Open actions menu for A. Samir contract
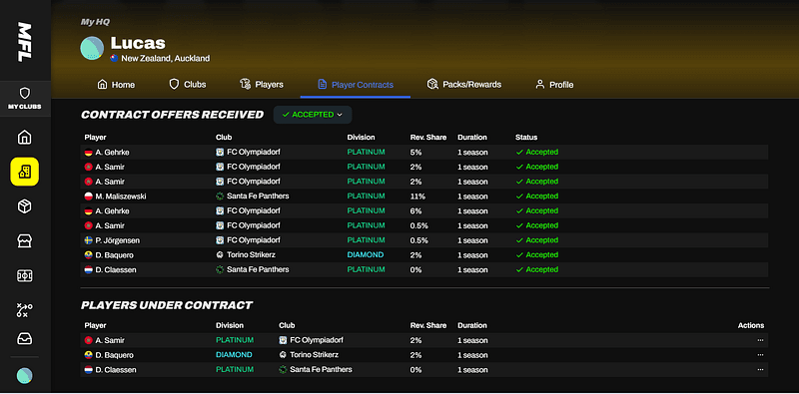This screenshot has width=799, height=394. coord(760,340)
